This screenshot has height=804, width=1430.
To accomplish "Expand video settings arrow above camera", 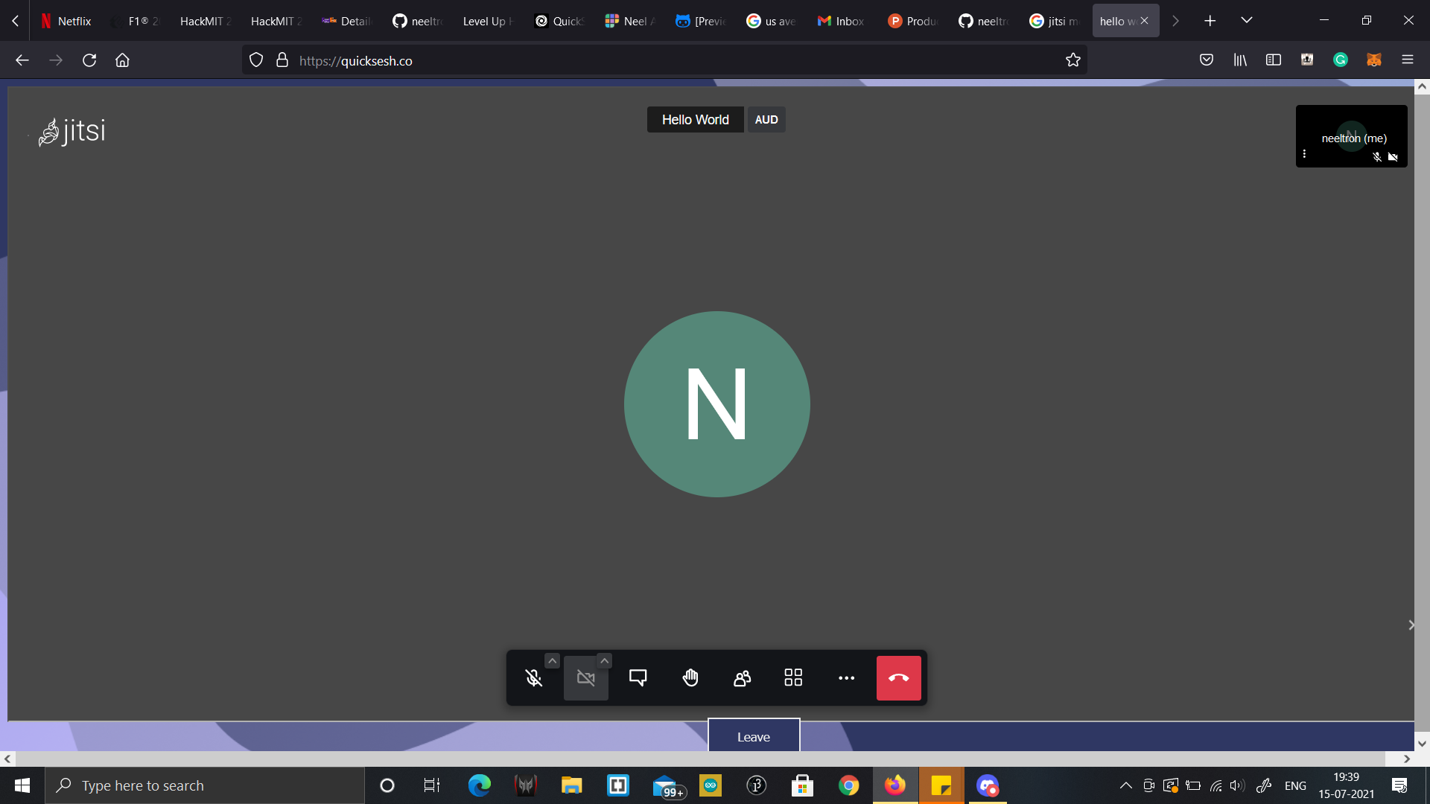I will click(604, 661).
